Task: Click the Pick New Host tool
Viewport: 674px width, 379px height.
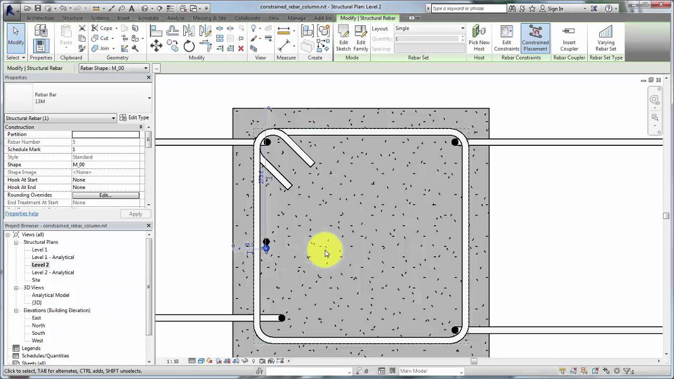Action: point(479,37)
